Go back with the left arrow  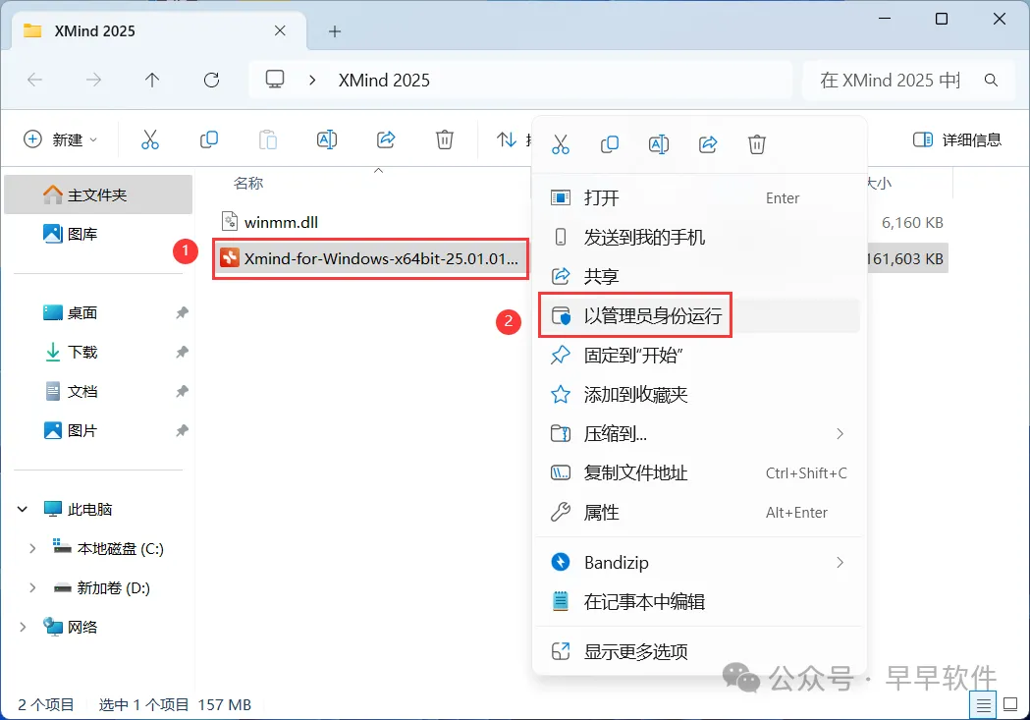34,81
